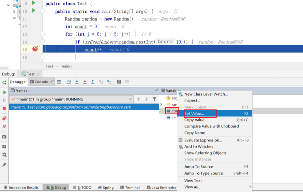303x192 pixels.
Task: Open View Breakpoints double red circle icon
Action: [4, 118]
